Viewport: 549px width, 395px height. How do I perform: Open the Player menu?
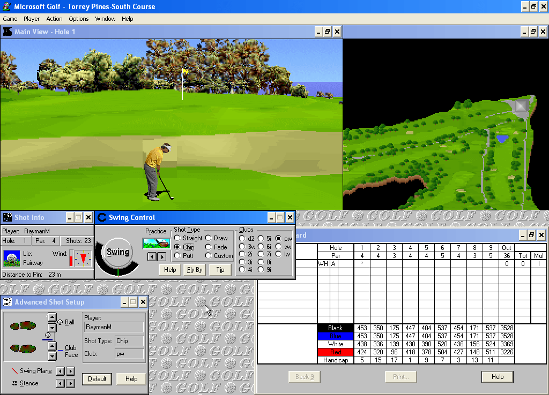click(x=32, y=19)
